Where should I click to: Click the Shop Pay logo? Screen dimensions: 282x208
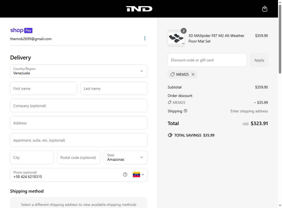pyautogui.click(x=21, y=30)
